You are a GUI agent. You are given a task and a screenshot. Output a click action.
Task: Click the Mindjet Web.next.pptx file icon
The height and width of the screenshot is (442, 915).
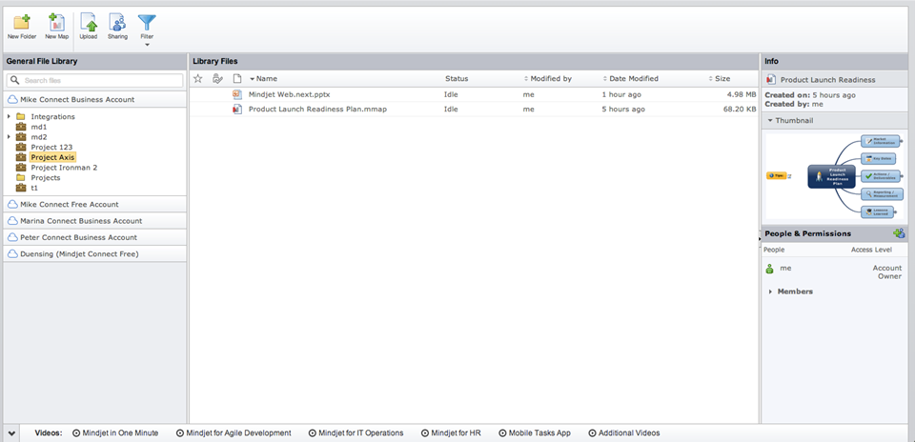pos(237,95)
